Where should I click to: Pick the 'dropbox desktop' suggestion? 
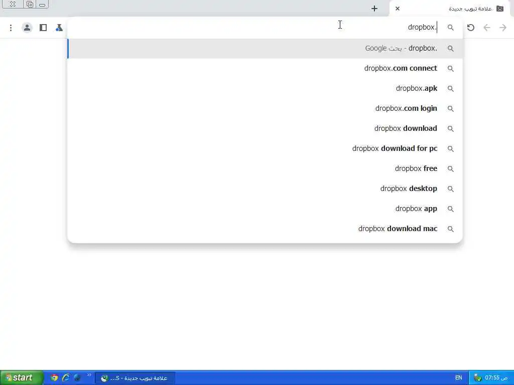(265, 188)
